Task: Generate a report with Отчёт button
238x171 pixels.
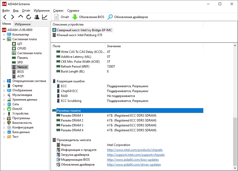Action: pyautogui.click(x=62, y=17)
